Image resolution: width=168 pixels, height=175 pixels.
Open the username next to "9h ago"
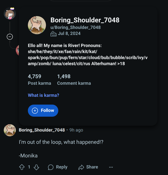pos(42,130)
